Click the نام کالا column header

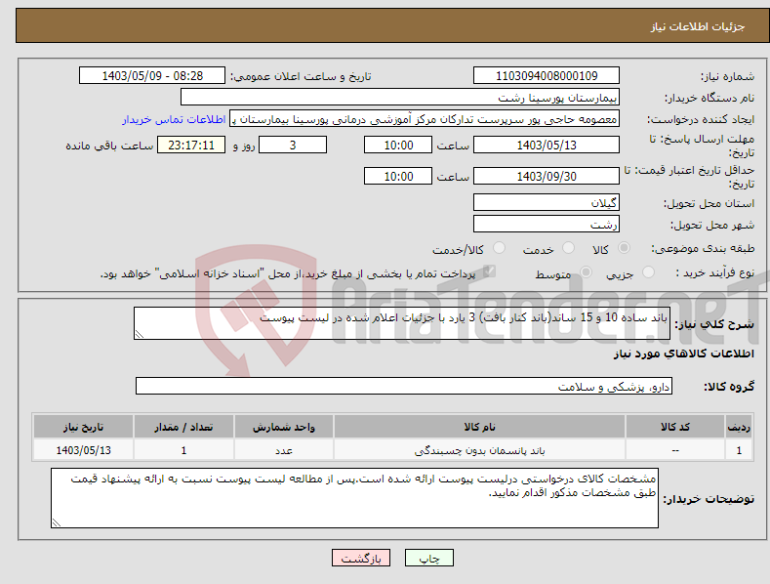coord(479,427)
